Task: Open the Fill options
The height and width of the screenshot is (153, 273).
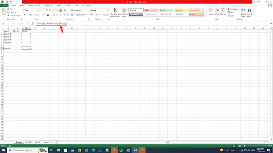Action: tap(230, 13)
